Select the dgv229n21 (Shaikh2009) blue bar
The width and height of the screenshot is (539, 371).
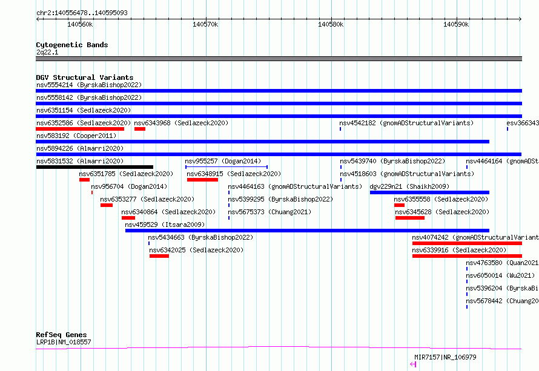click(x=429, y=192)
